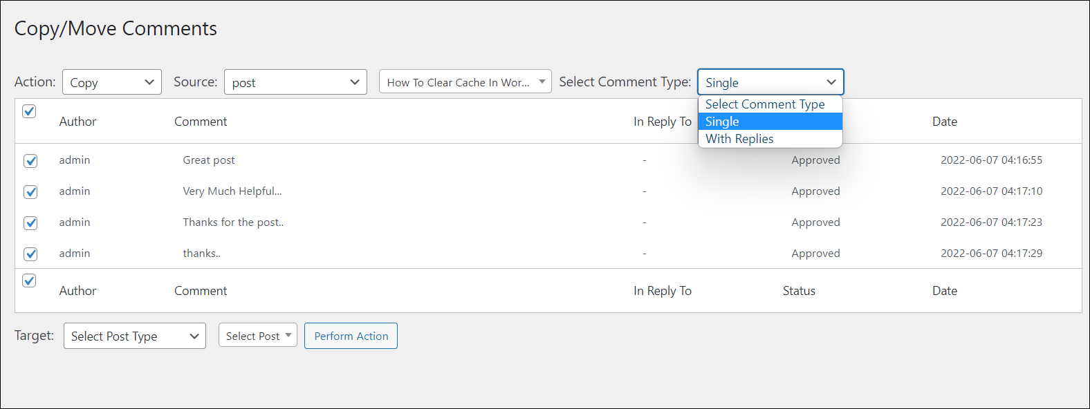Choose the Single option in the list
Screen dimensions: 1090x409
click(770, 122)
